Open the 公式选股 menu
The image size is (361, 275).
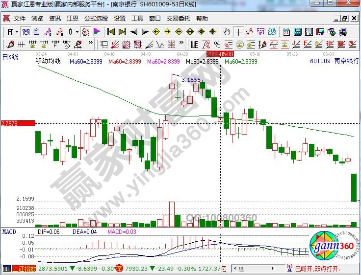tap(96, 19)
